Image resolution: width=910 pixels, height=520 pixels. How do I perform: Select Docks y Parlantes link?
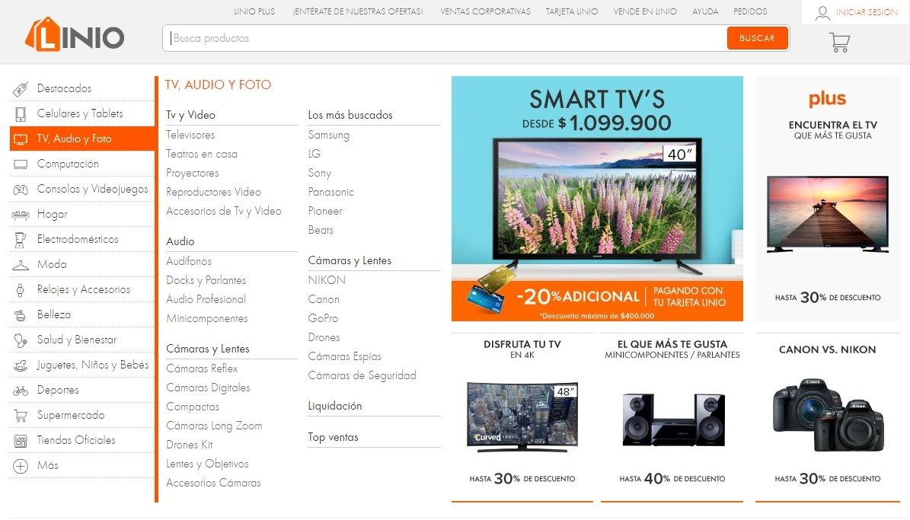(206, 281)
